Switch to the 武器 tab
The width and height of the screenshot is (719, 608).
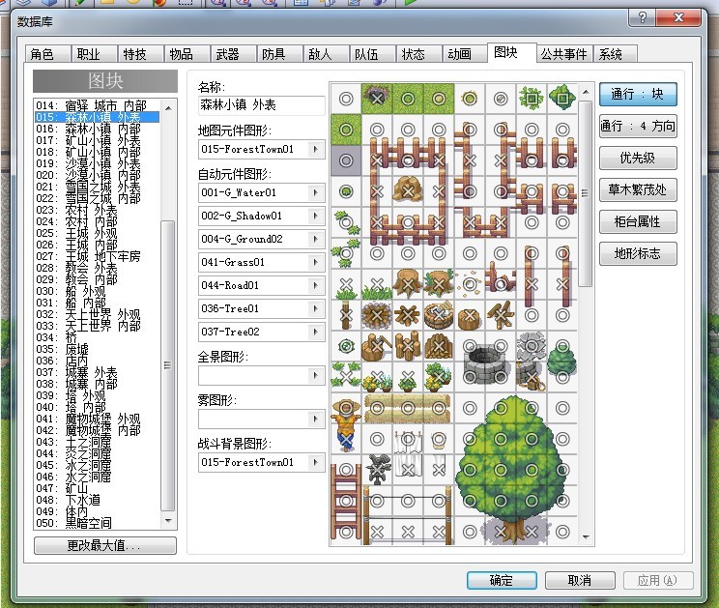pos(233,54)
